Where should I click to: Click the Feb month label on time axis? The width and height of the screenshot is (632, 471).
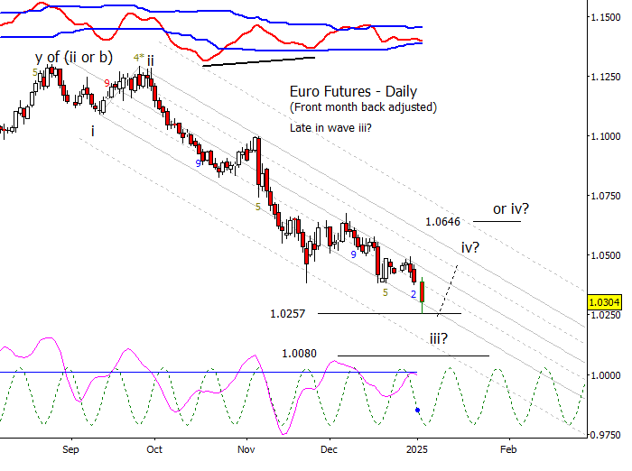pyautogui.click(x=508, y=449)
